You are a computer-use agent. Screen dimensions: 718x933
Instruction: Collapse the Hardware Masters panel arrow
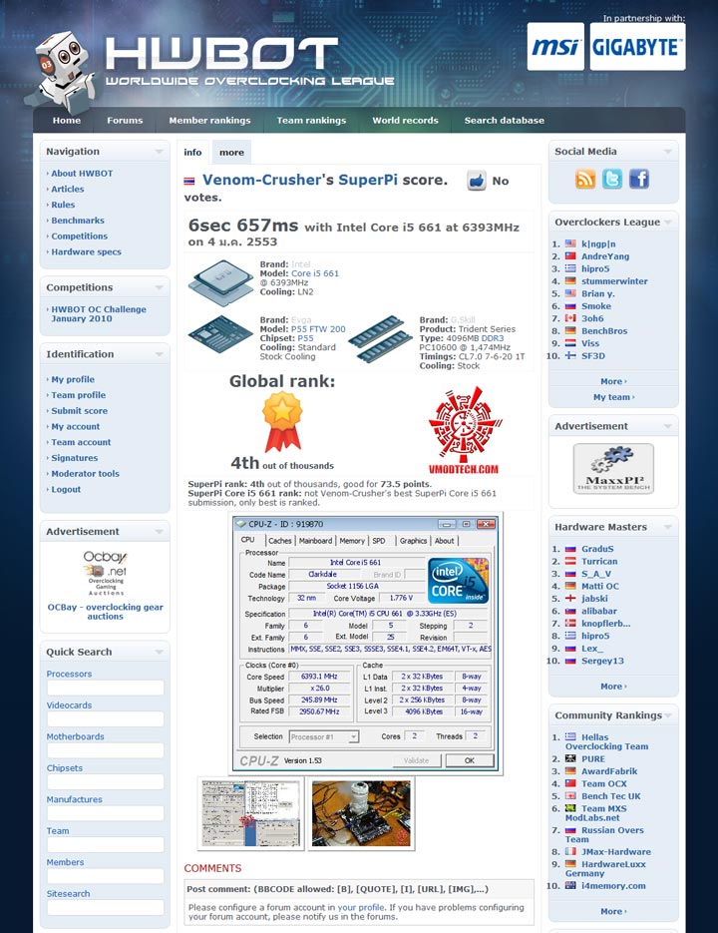tap(668, 527)
